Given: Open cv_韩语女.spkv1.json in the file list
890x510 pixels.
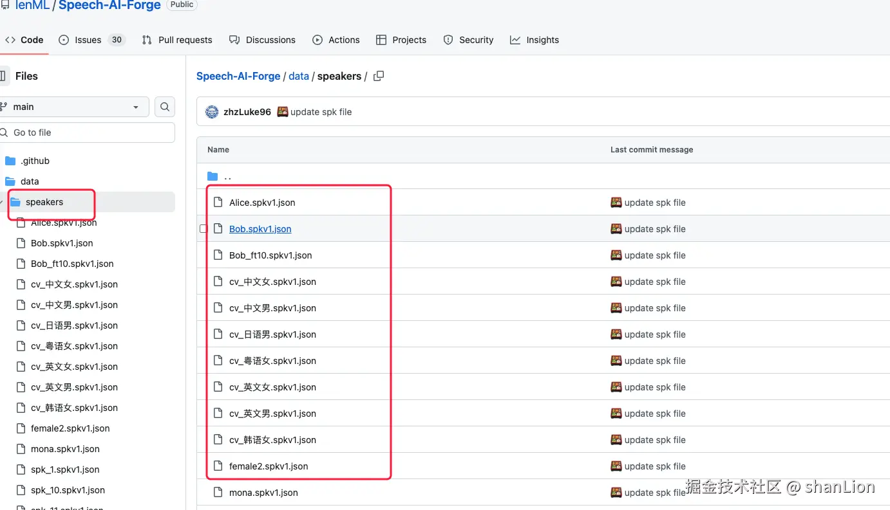Looking at the screenshot, I should coord(272,440).
